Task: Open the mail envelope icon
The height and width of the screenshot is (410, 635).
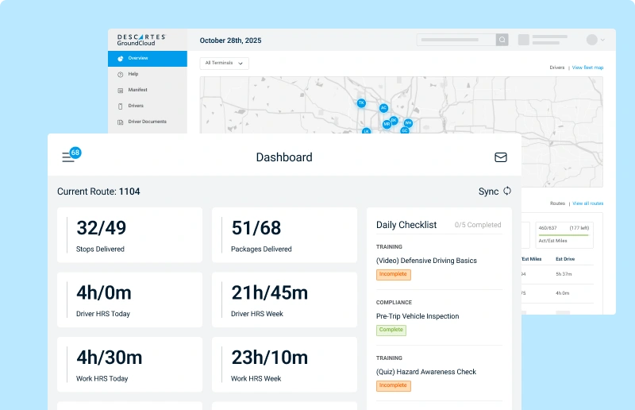Action: tap(501, 157)
